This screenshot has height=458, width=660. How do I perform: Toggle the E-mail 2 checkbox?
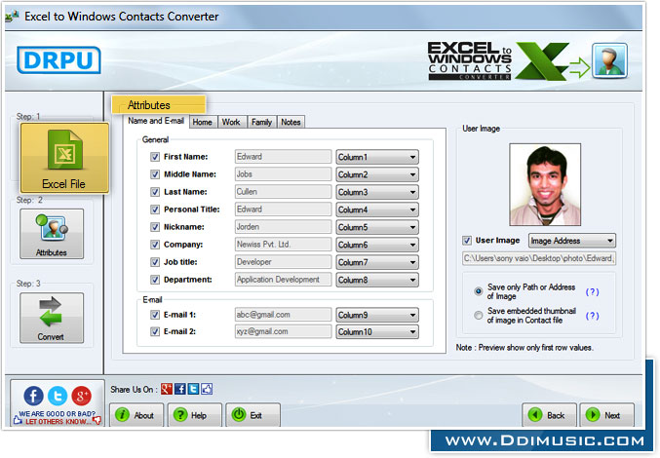tap(155, 332)
